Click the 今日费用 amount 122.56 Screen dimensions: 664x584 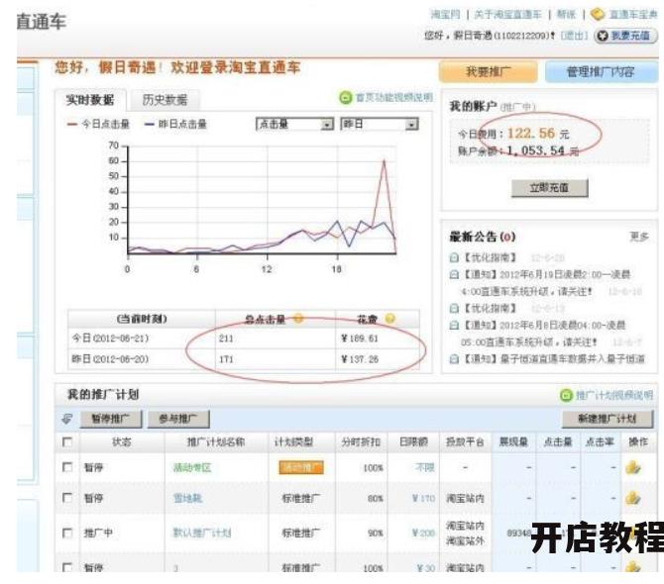click(531, 134)
